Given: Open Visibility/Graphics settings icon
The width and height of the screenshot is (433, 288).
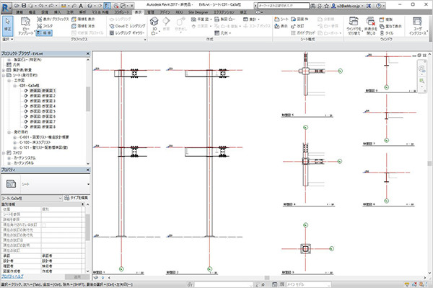Looking at the screenshot, I should [40, 19].
